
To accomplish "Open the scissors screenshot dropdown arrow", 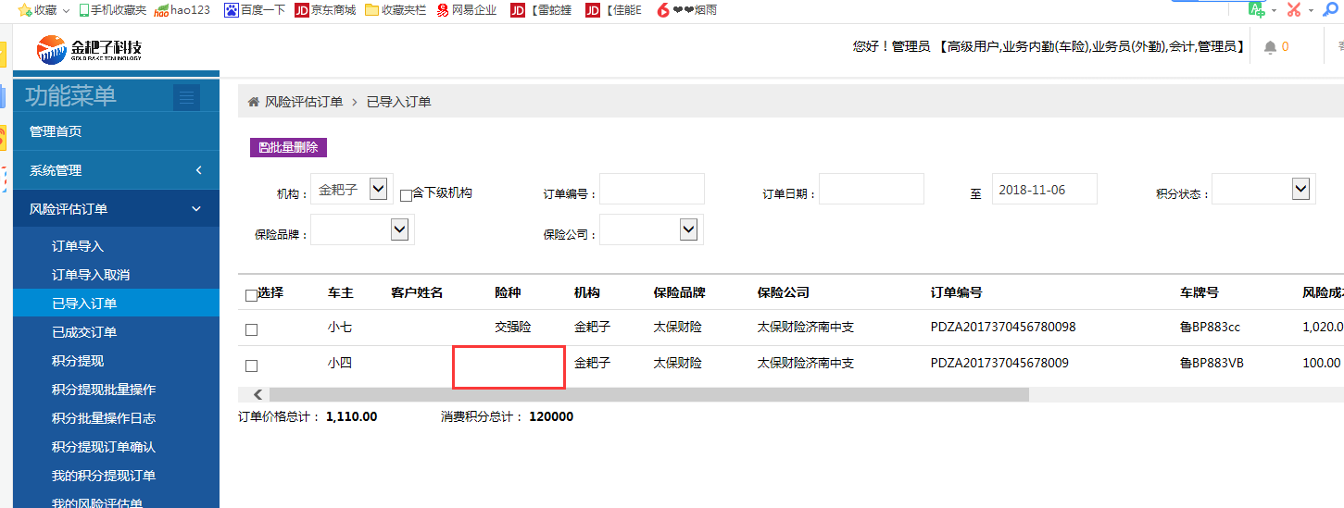I will 1312,10.
